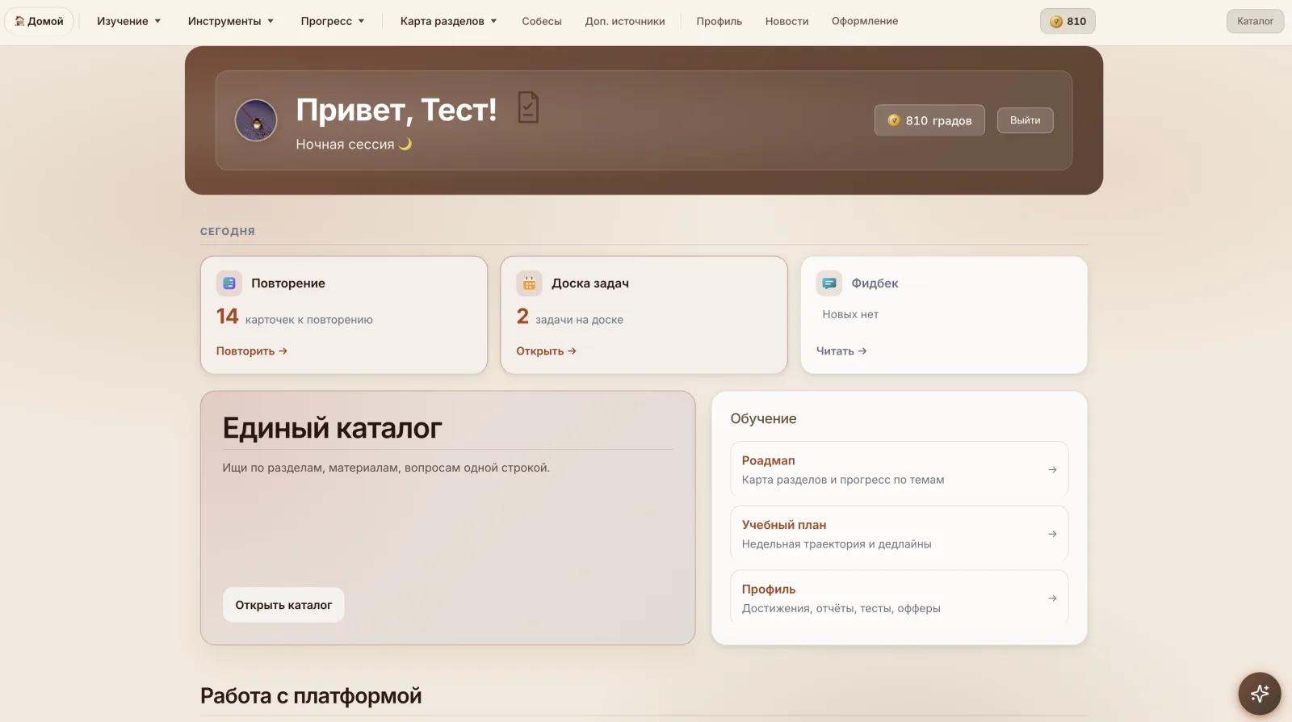
Task: Click the Новых нет feedback status
Action: tap(850, 314)
